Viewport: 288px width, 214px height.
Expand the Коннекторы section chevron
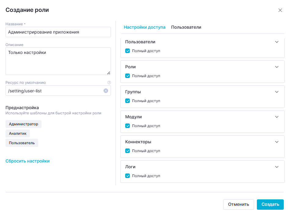[x=277, y=142]
